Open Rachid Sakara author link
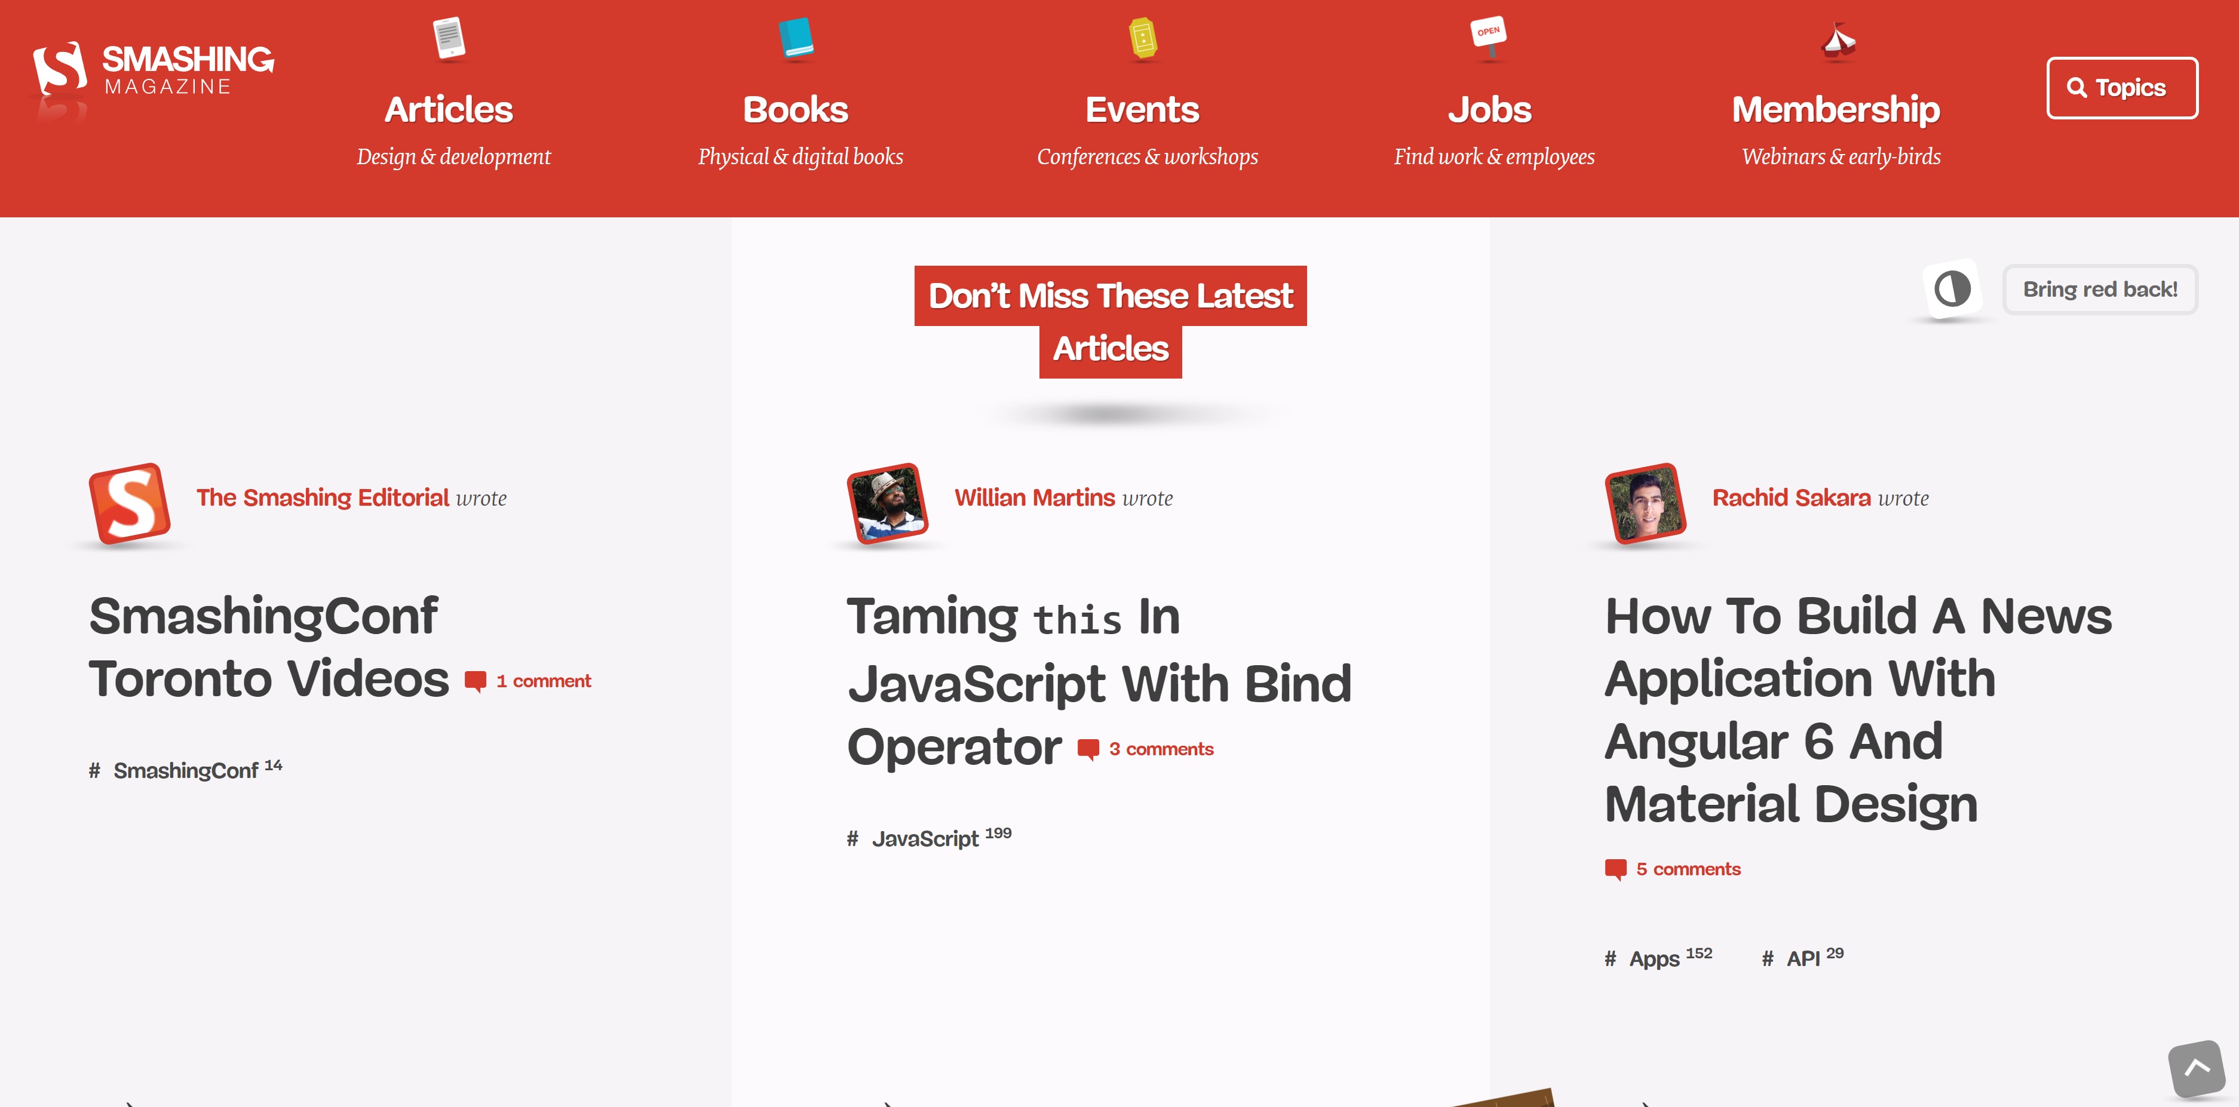Viewport: 2239px width, 1107px height. 1792,498
